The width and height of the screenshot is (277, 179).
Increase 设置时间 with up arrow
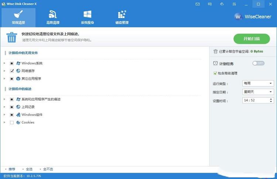[271, 99]
